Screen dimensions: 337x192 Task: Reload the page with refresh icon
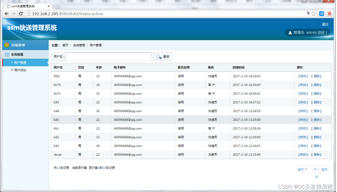click(21, 14)
